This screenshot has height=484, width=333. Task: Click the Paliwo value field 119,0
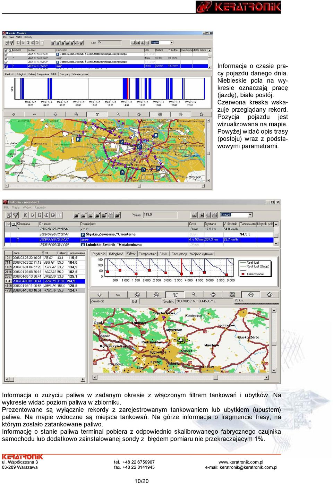pyautogui.click(x=160, y=215)
